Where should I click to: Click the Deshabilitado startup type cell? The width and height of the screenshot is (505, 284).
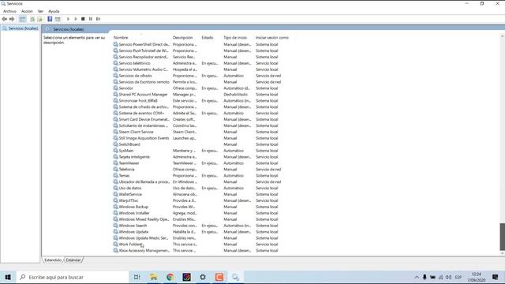coord(235,95)
